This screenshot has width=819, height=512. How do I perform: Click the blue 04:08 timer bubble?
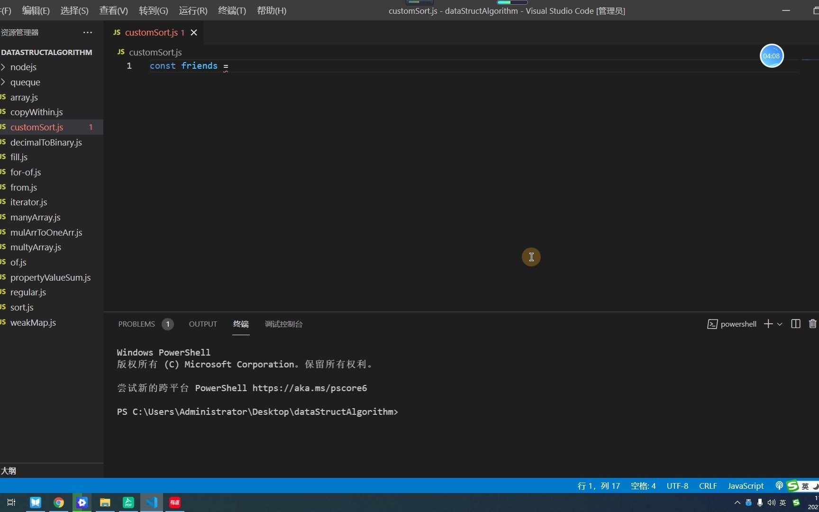(772, 56)
